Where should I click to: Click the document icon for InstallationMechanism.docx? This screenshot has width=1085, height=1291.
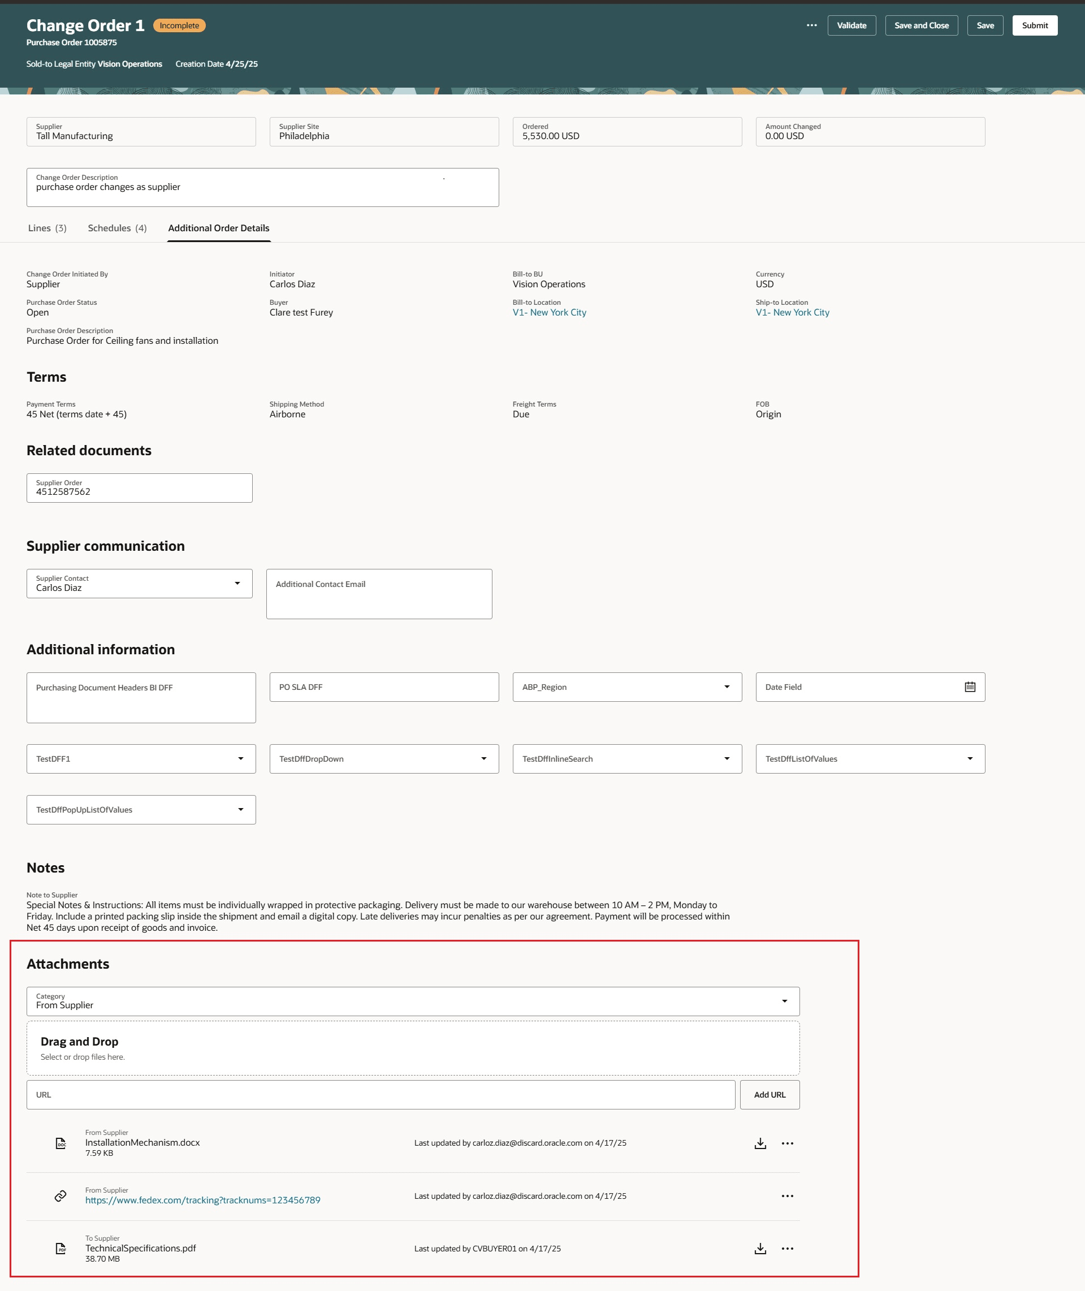(60, 1143)
